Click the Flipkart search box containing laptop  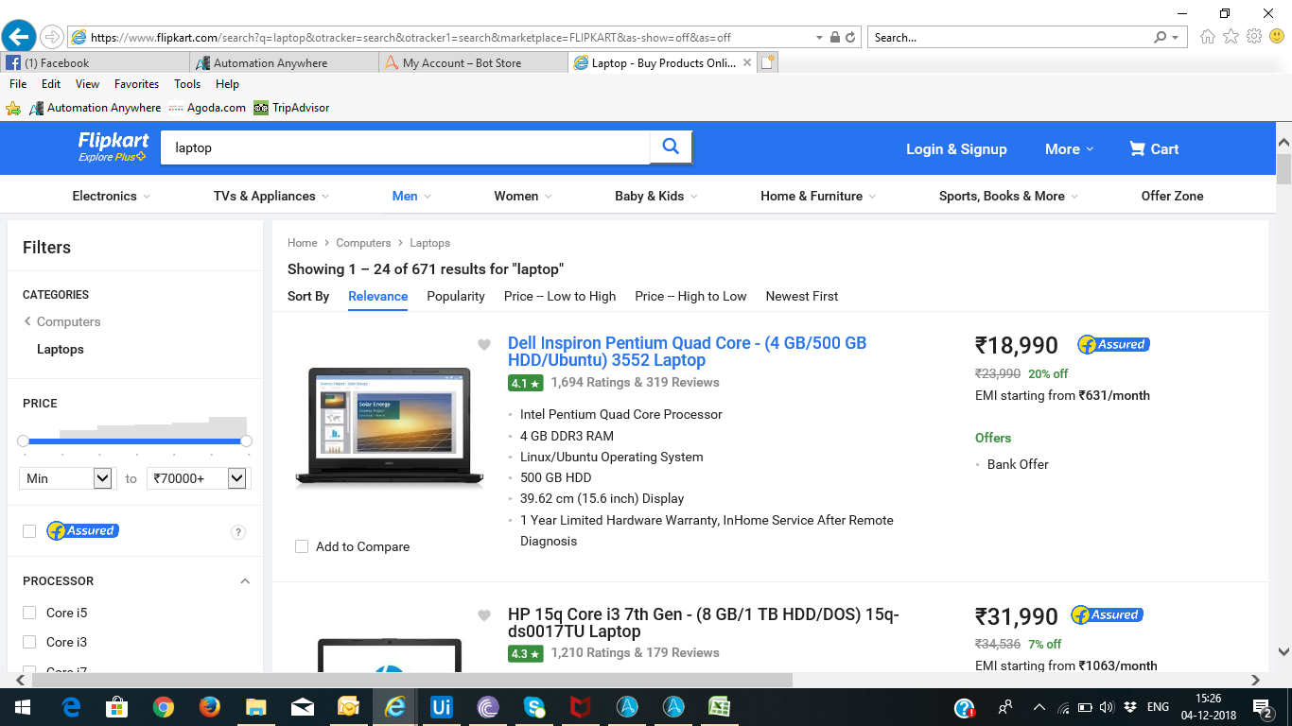click(405, 147)
